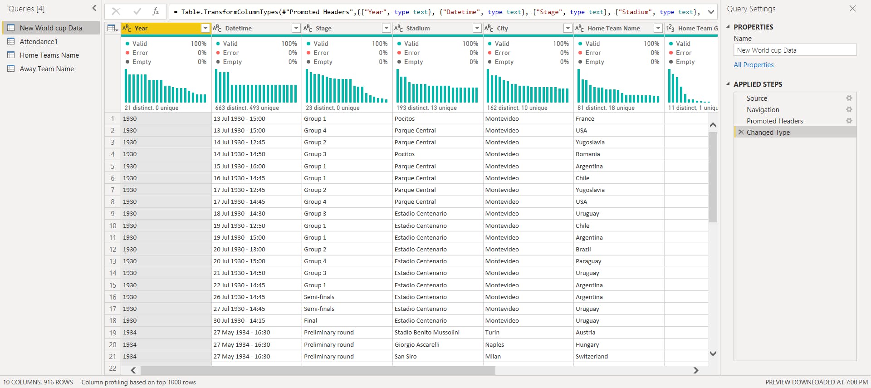Collapse the Queries pane arrow
Viewport: 871px width, 388px height.
coord(94,8)
